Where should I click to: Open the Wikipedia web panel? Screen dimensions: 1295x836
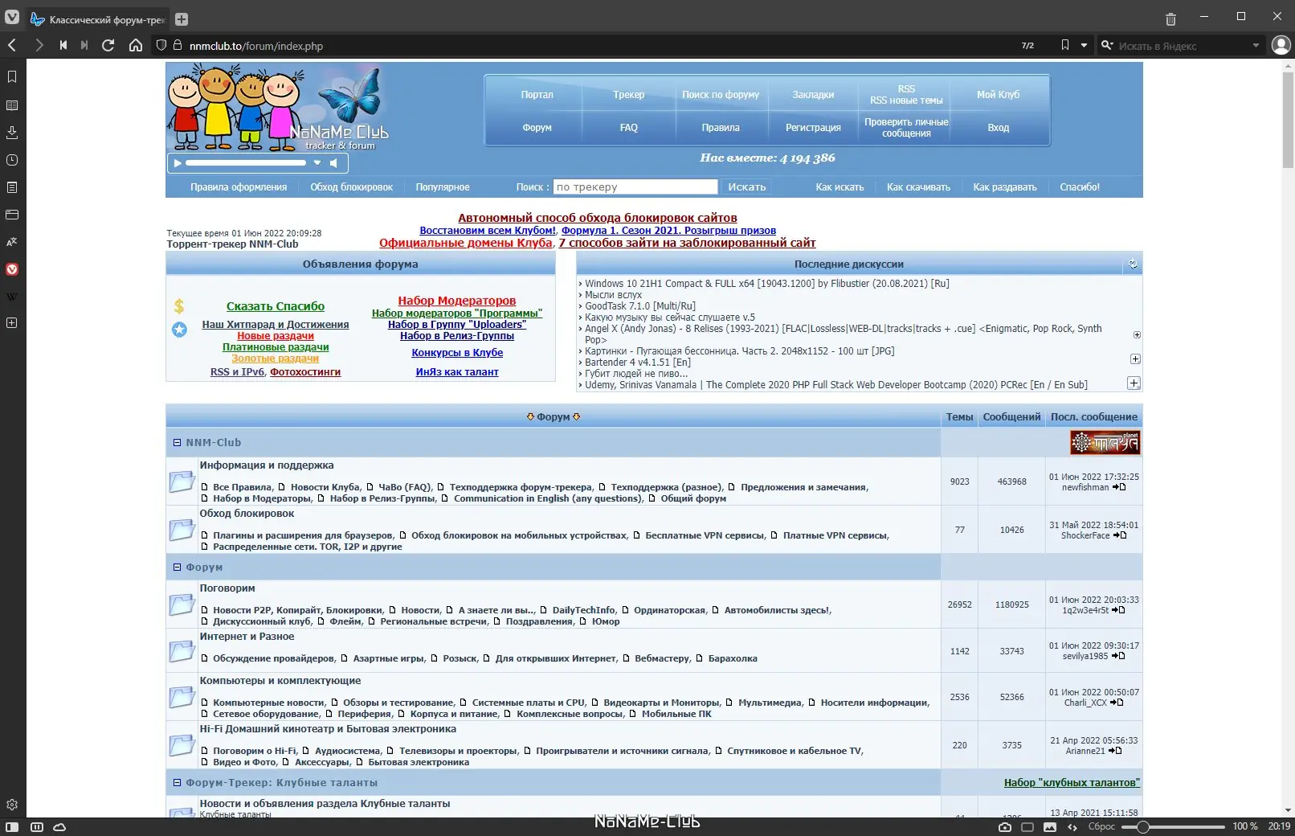[x=12, y=297]
